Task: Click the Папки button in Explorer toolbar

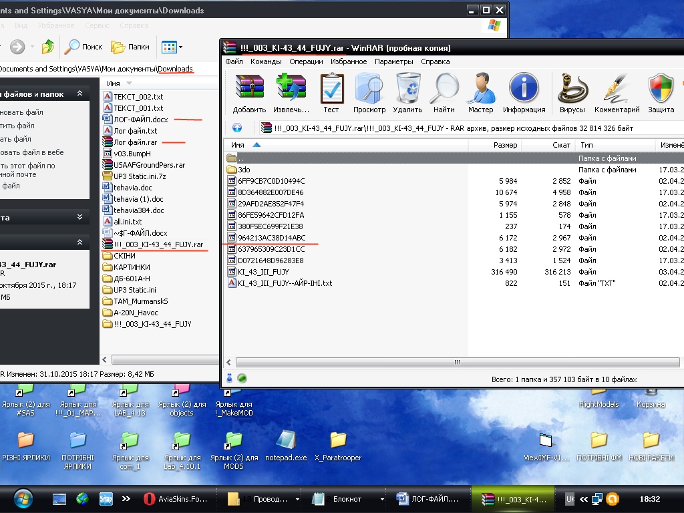Action: point(130,47)
